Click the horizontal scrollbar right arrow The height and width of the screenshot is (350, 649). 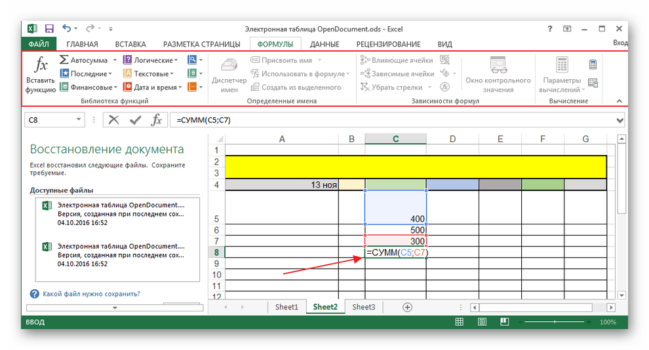[611, 307]
